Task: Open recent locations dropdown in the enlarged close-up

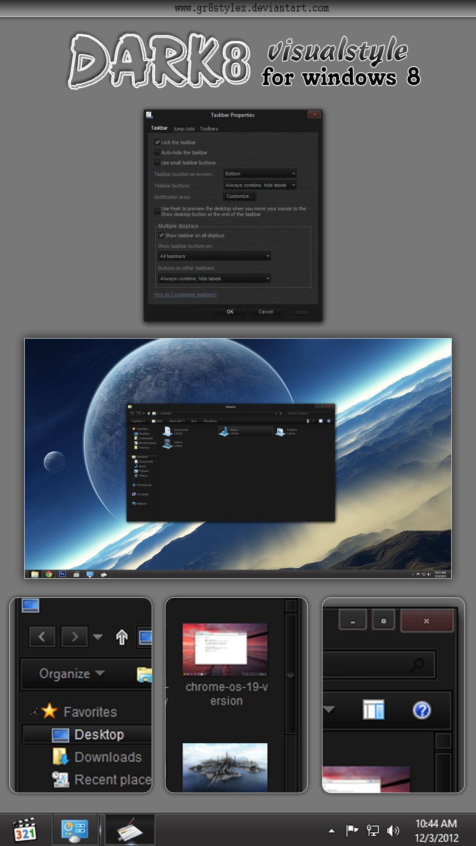Action: 98,637
